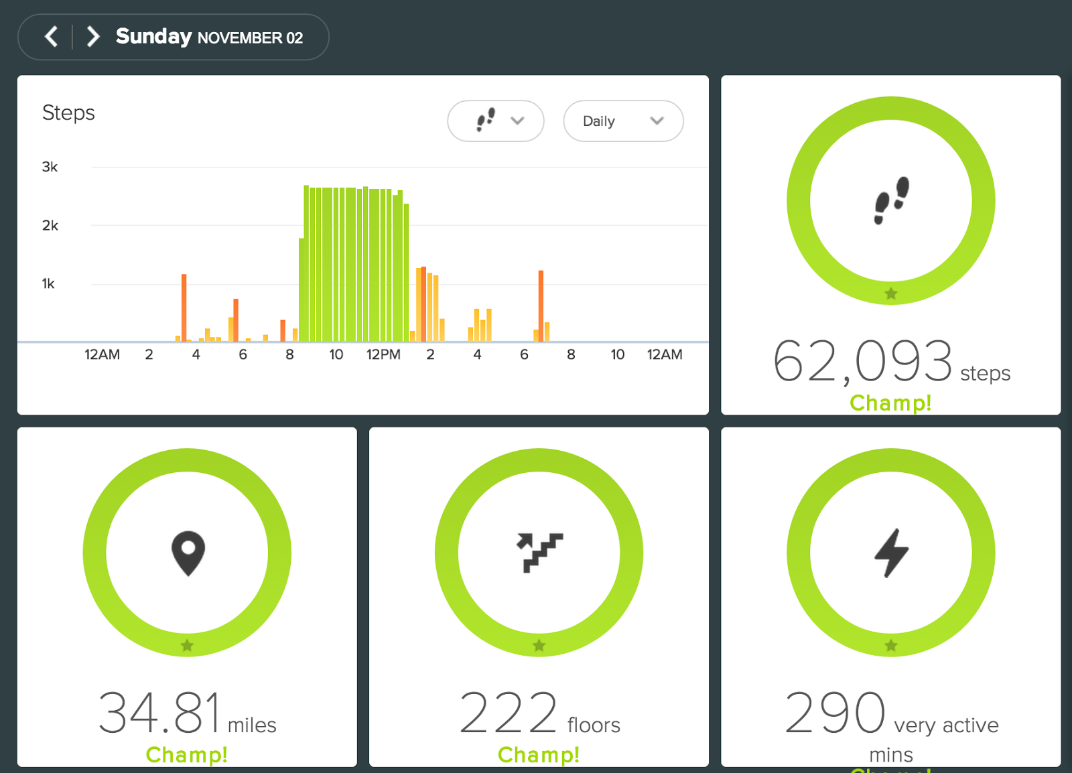This screenshot has width=1072, height=773.
Task: Click the 290 very active mins value
Action: point(891,727)
